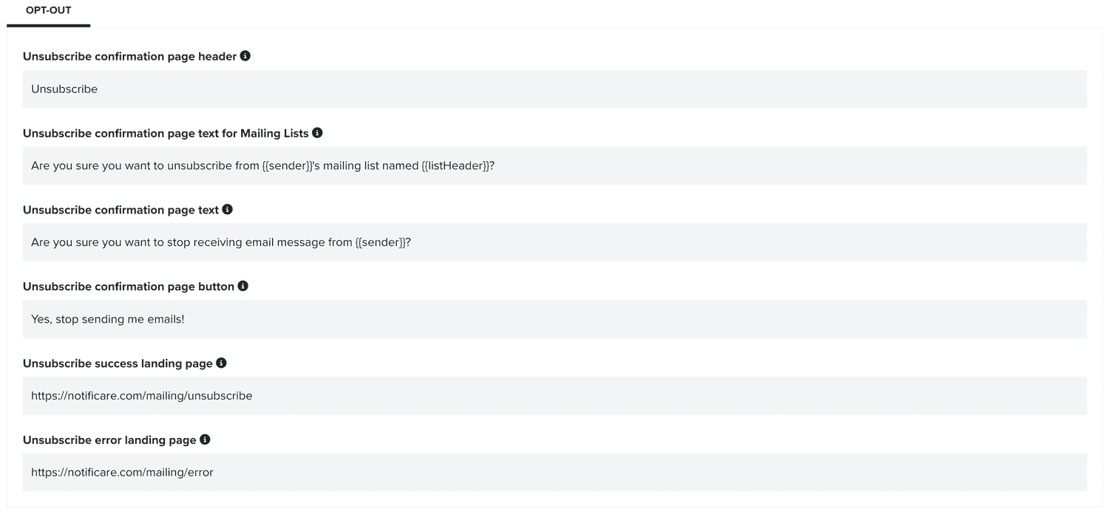Click the "Unsubscribe error landing page" label
Screen dimensions: 1109x514
109,440
